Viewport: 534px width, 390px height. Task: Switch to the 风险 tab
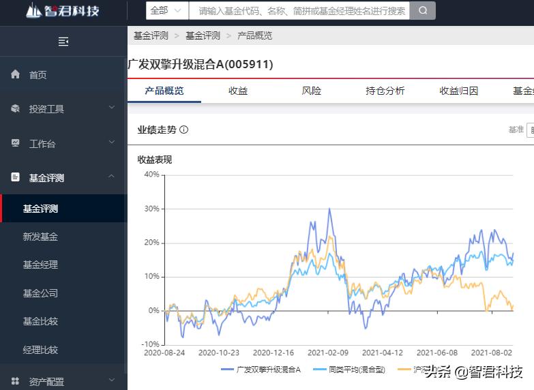311,91
